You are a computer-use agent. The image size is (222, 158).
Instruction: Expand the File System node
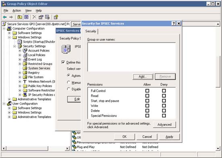[x=20, y=77]
